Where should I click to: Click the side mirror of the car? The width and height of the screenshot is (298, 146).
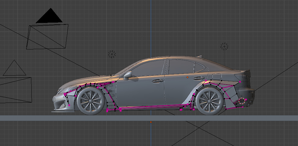128,76
